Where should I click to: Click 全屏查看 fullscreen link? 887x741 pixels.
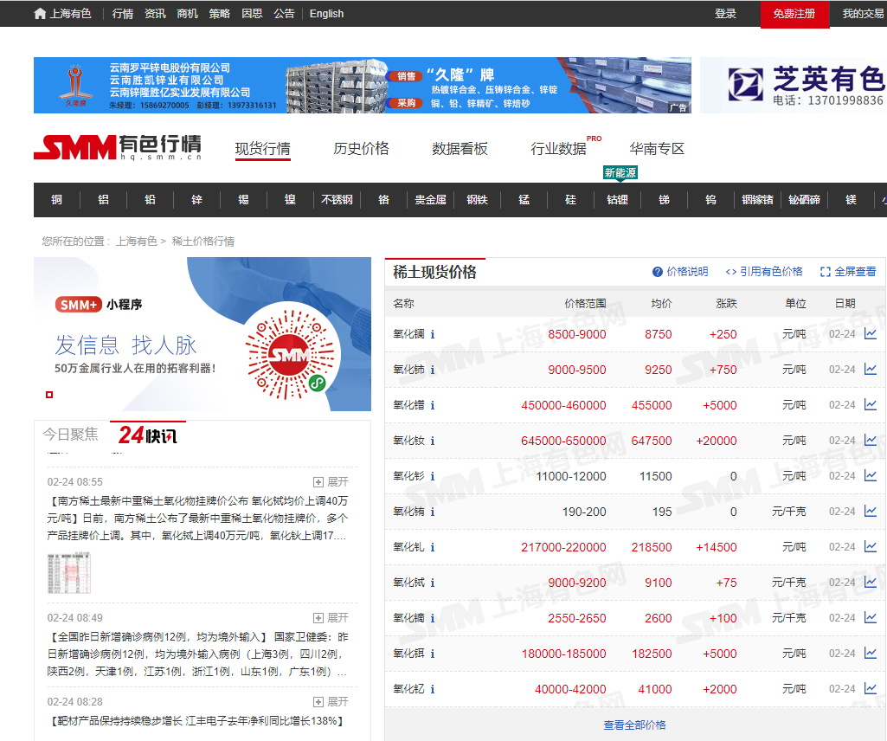point(848,272)
